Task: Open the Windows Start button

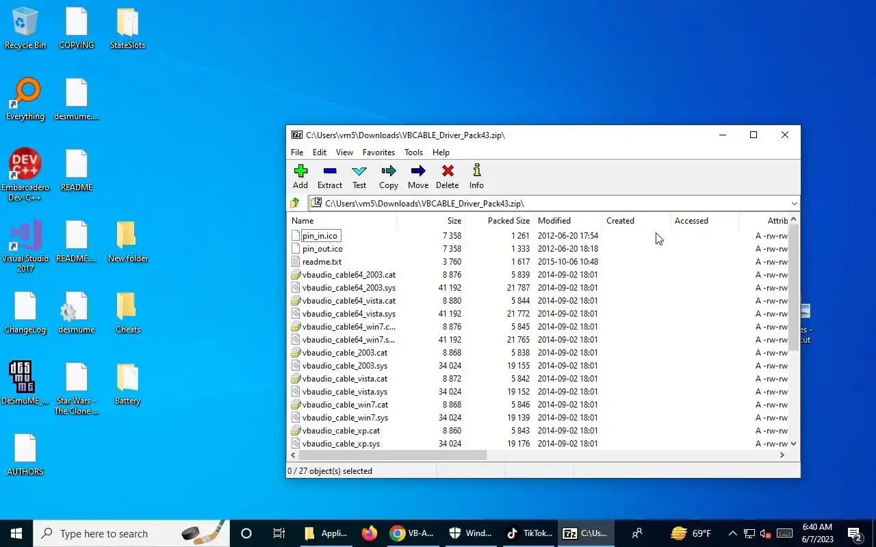Action: point(16,533)
